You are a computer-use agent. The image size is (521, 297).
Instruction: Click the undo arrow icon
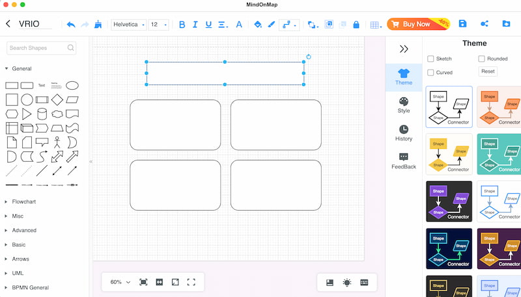coord(70,24)
